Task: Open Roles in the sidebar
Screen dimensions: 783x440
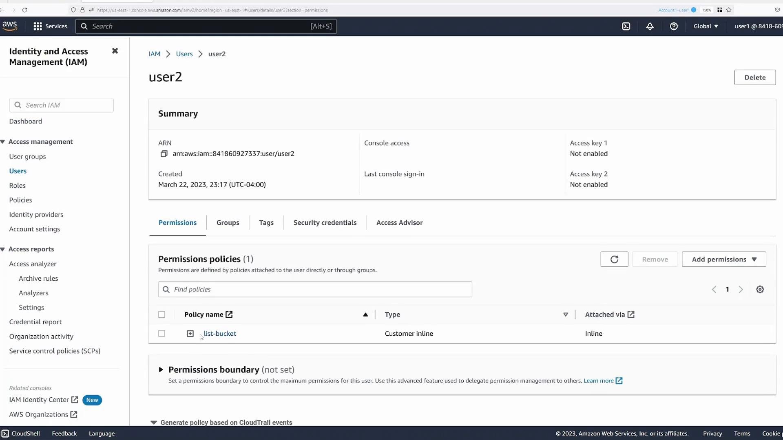Action: [18, 185]
